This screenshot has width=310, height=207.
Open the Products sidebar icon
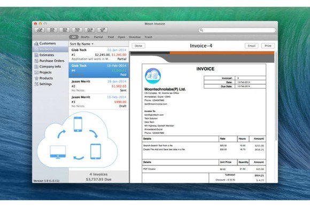36,78
